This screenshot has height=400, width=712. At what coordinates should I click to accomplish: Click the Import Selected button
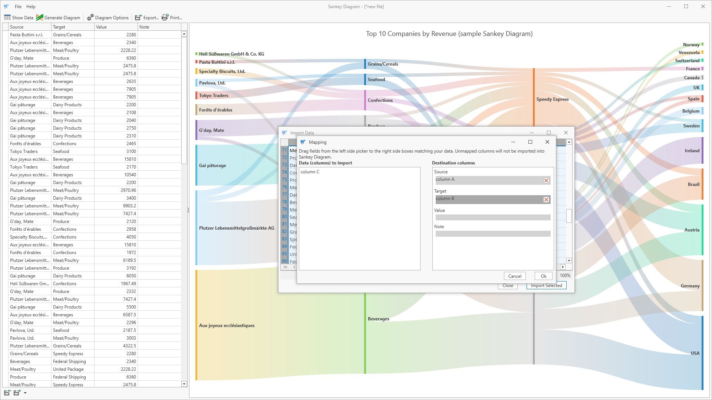point(546,286)
